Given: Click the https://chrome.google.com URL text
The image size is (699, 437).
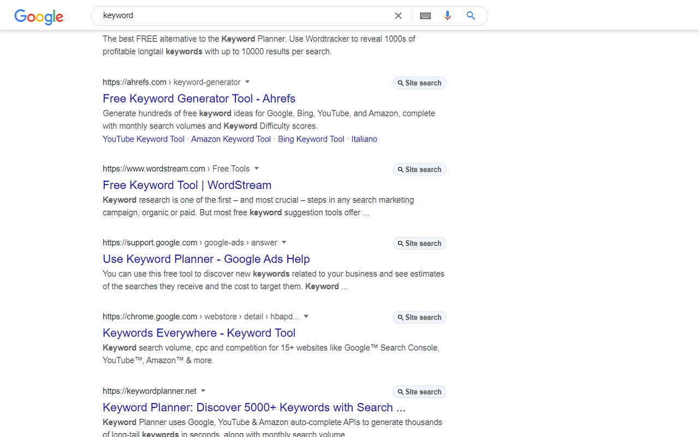Looking at the screenshot, I should (150, 316).
